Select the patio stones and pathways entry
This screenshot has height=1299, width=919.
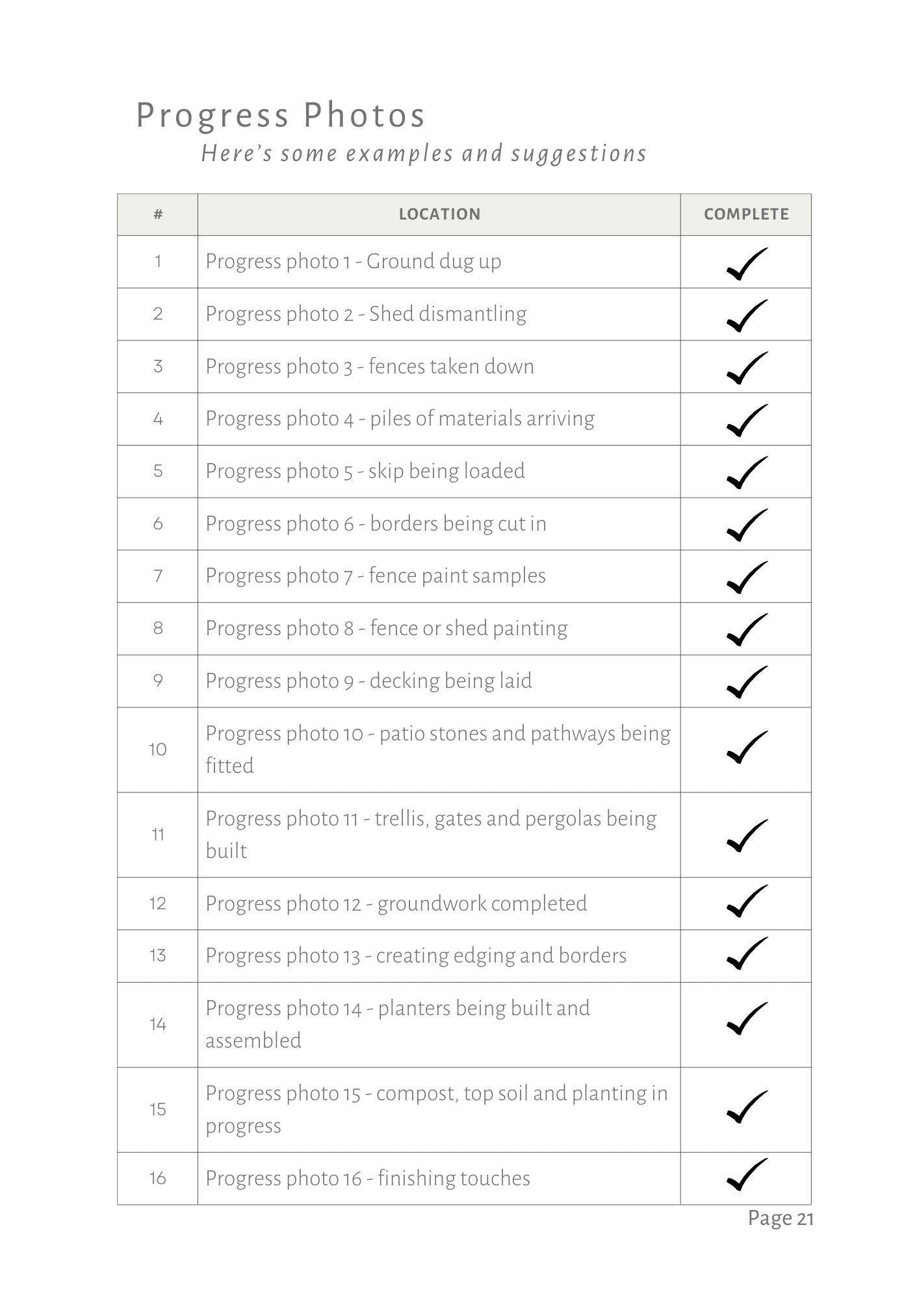tap(437, 749)
